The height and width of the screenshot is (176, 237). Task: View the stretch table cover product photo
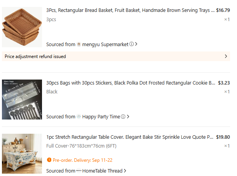click(x=22, y=154)
